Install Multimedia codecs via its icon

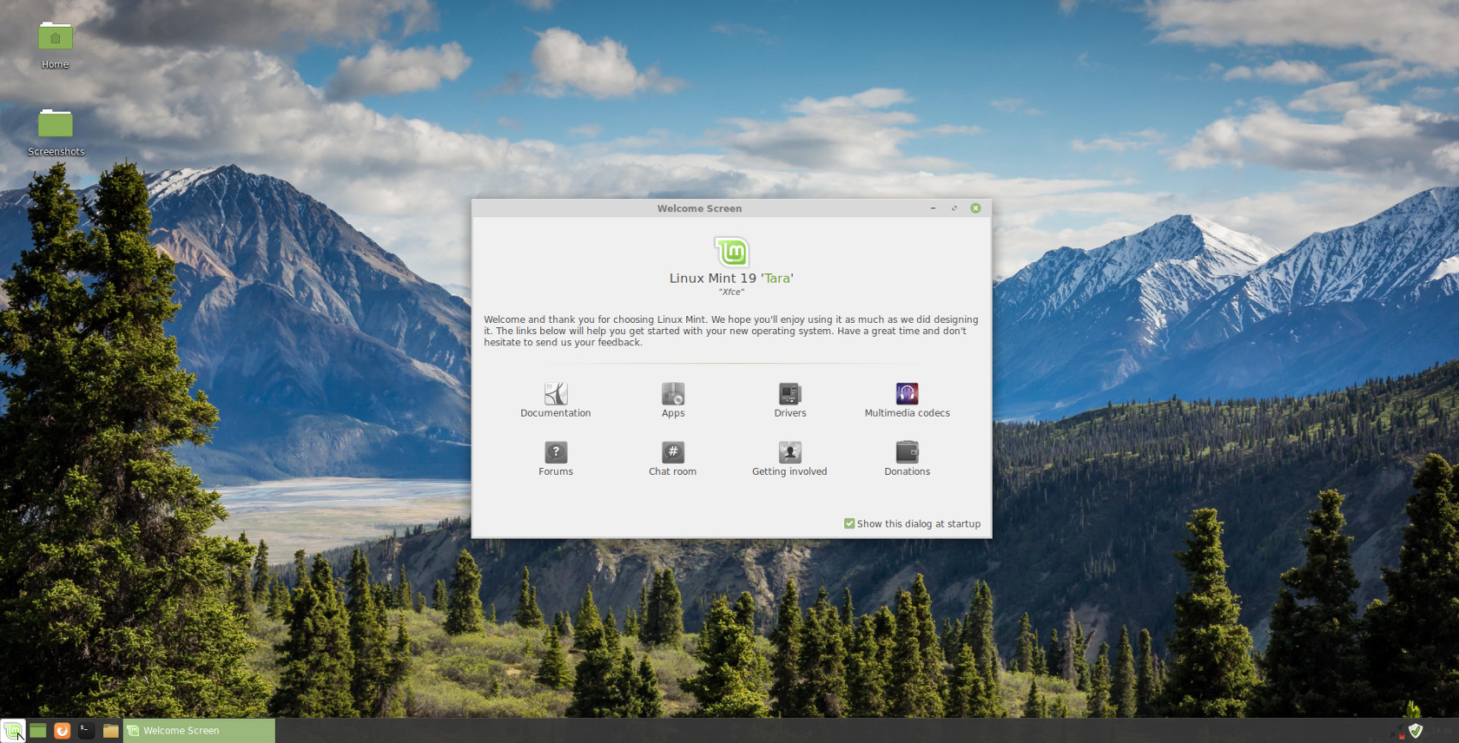[908, 394]
